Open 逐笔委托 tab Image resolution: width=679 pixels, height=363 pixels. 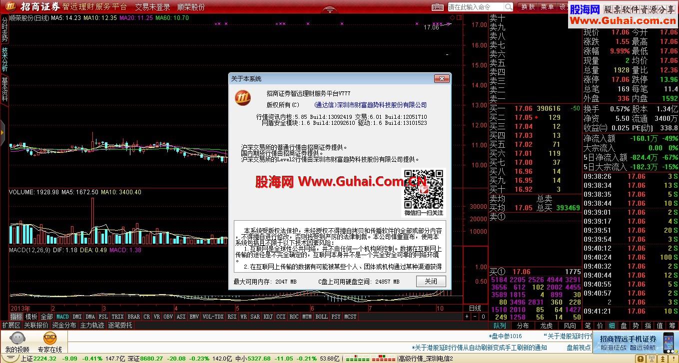(x=120, y=325)
